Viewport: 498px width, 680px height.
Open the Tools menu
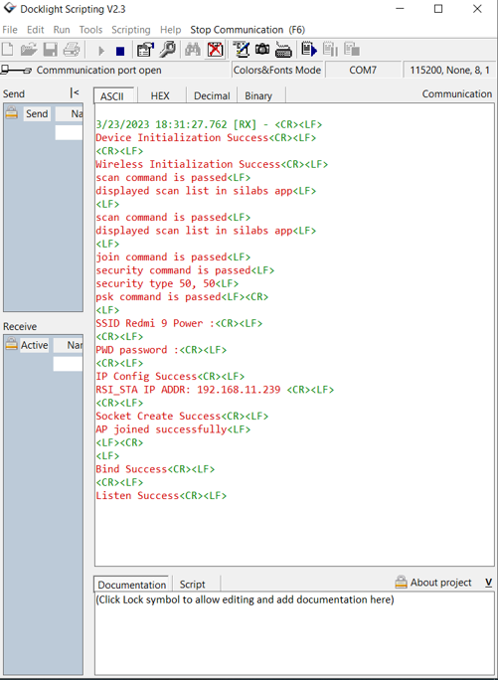tap(90, 30)
